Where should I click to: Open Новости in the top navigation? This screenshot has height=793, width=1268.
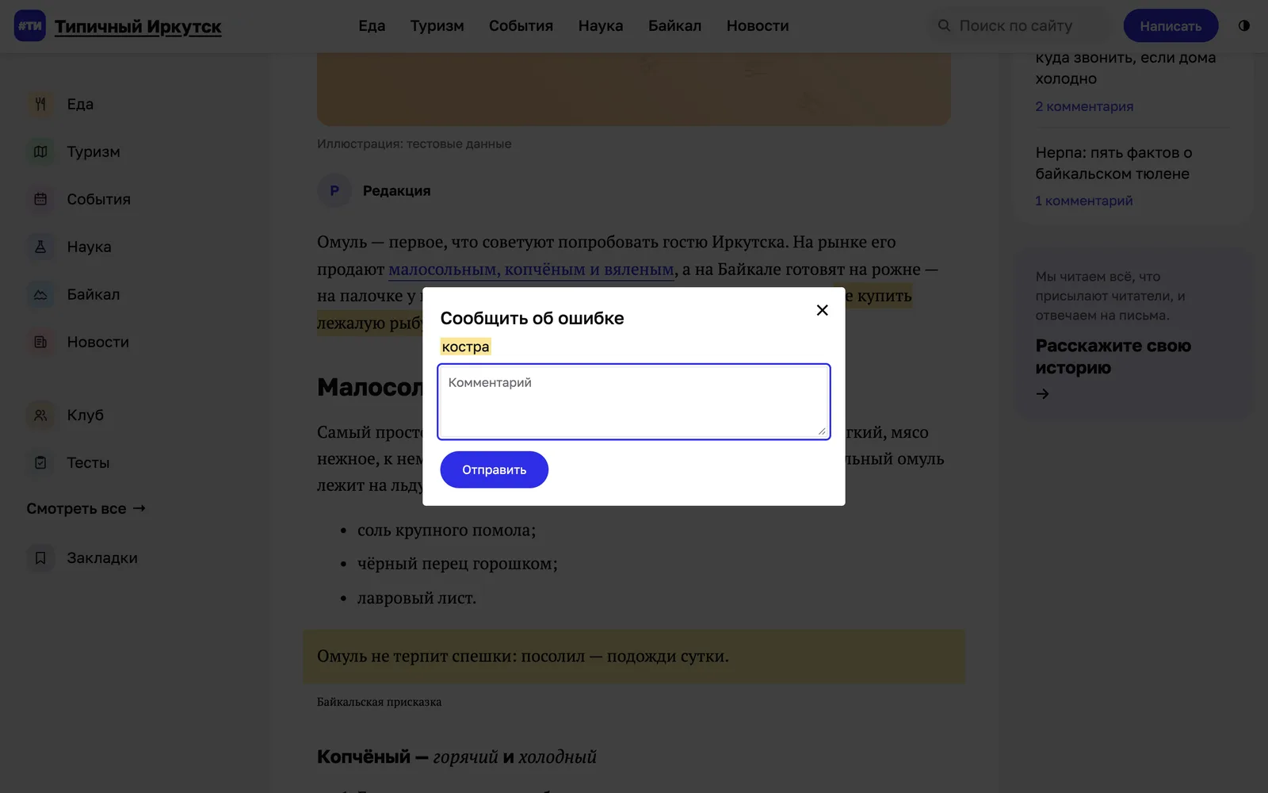click(758, 25)
